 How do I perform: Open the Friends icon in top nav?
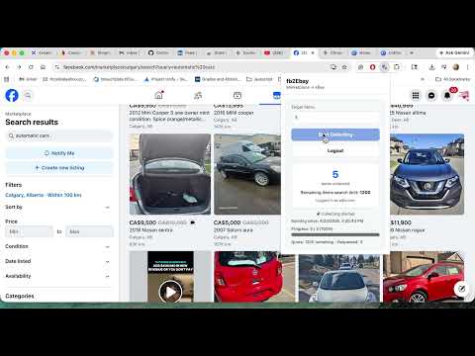(x=198, y=96)
